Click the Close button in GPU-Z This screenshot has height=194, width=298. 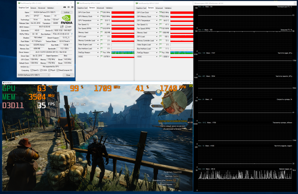tap(68, 75)
